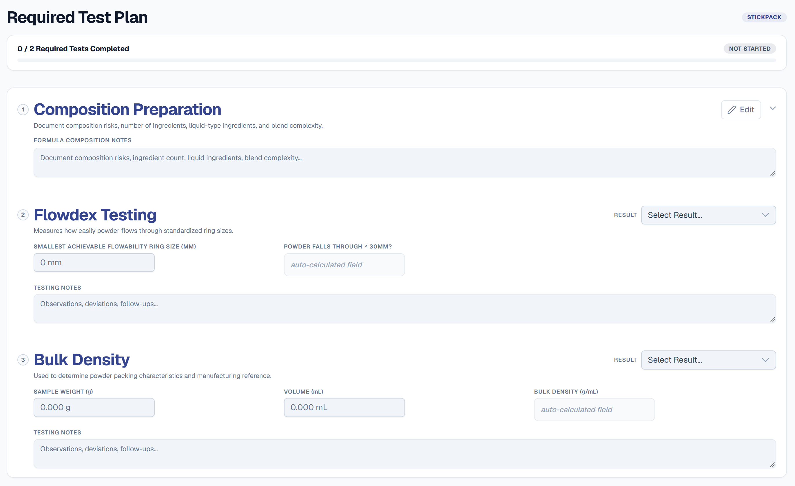The image size is (795, 486).
Task: Click the step 3 number circle
Action: coord(23,360)
